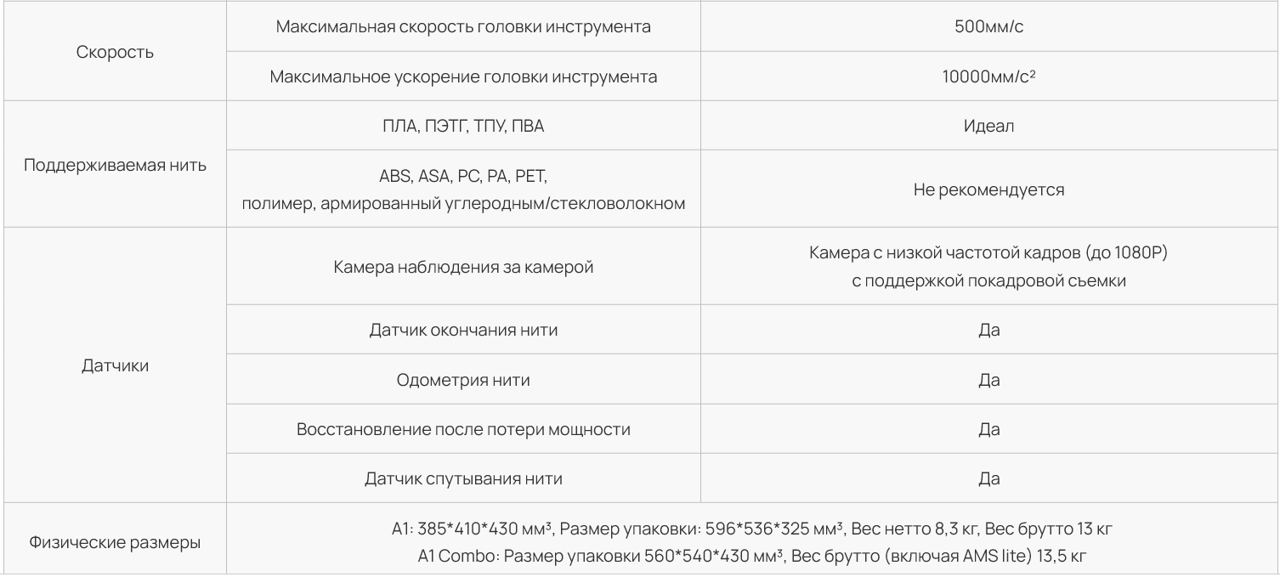This screenshot has width=1280, height=577.
Task: Select the ПЛА, ПЭТГ, ТПУ, ПВА cell
Action: [463, 126]
